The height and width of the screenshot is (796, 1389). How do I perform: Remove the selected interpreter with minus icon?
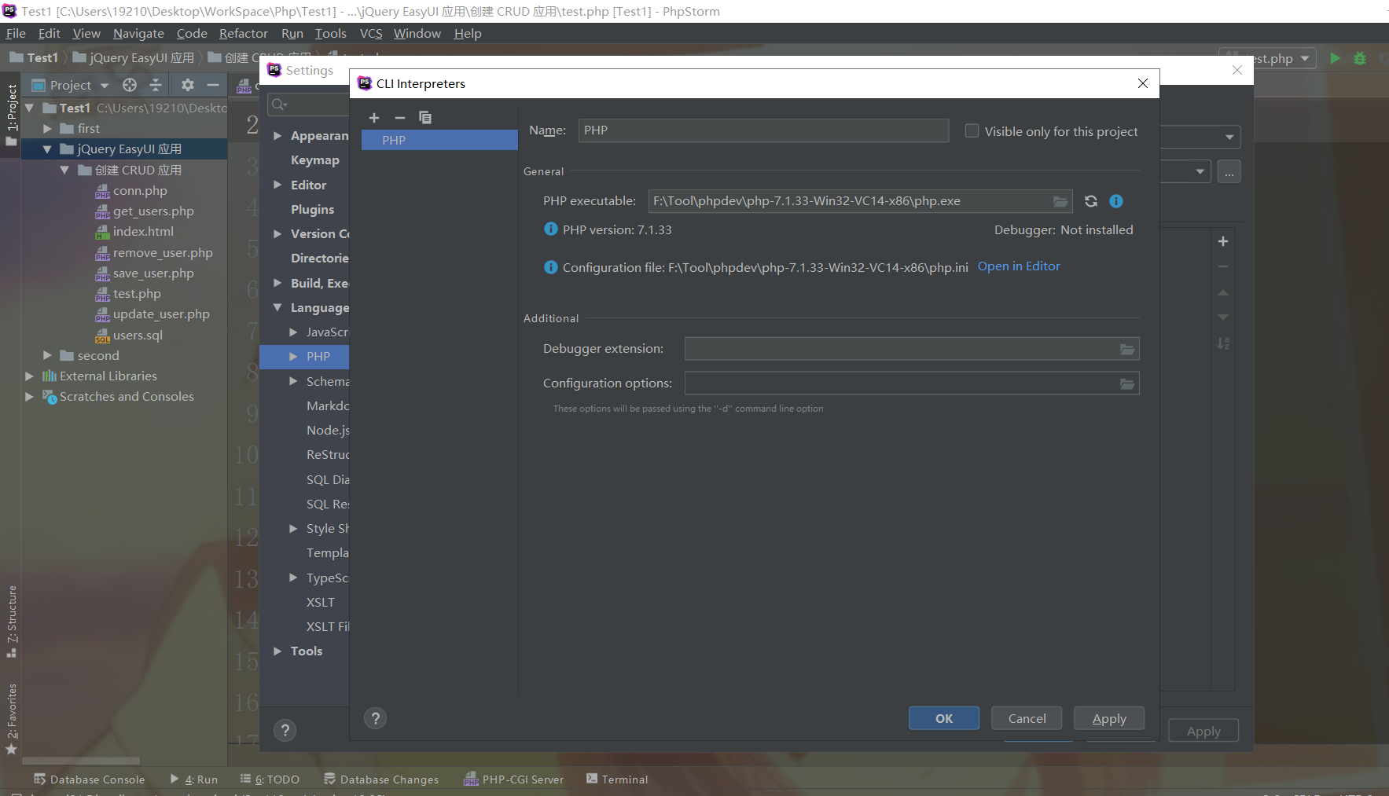[x=400, y=118]
